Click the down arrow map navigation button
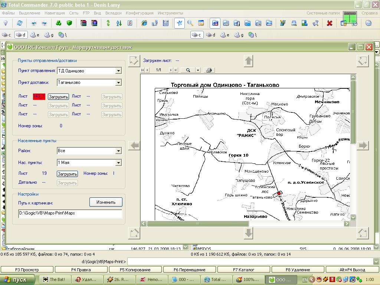This screenshot has width=380, height=285. (x=249, y=233)
